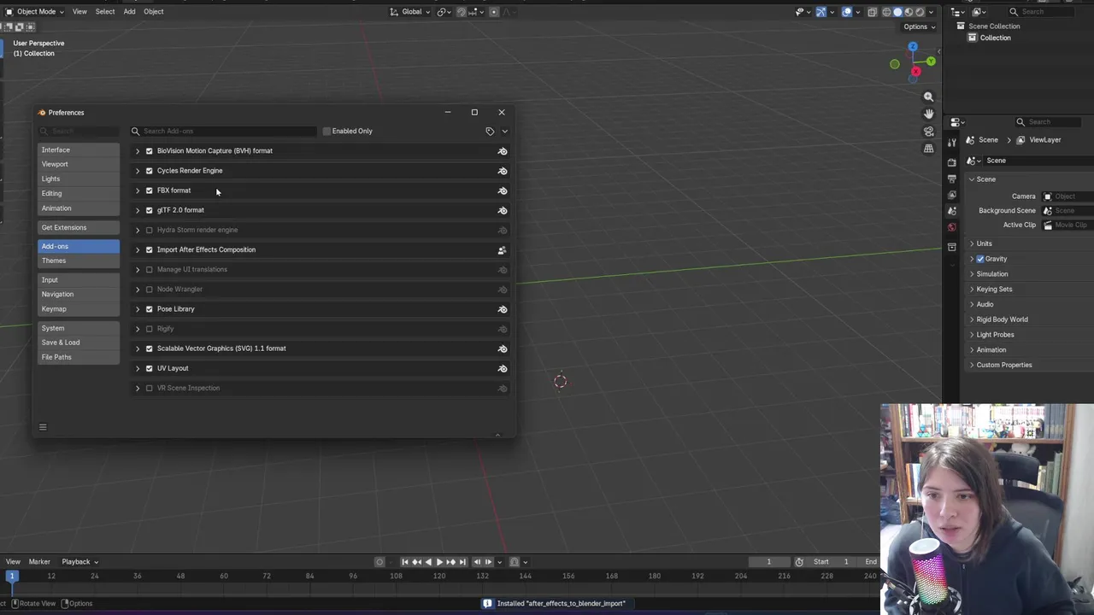Open the Add menu
Viewport: 1094px width, 615px height.
click(129, 12)
